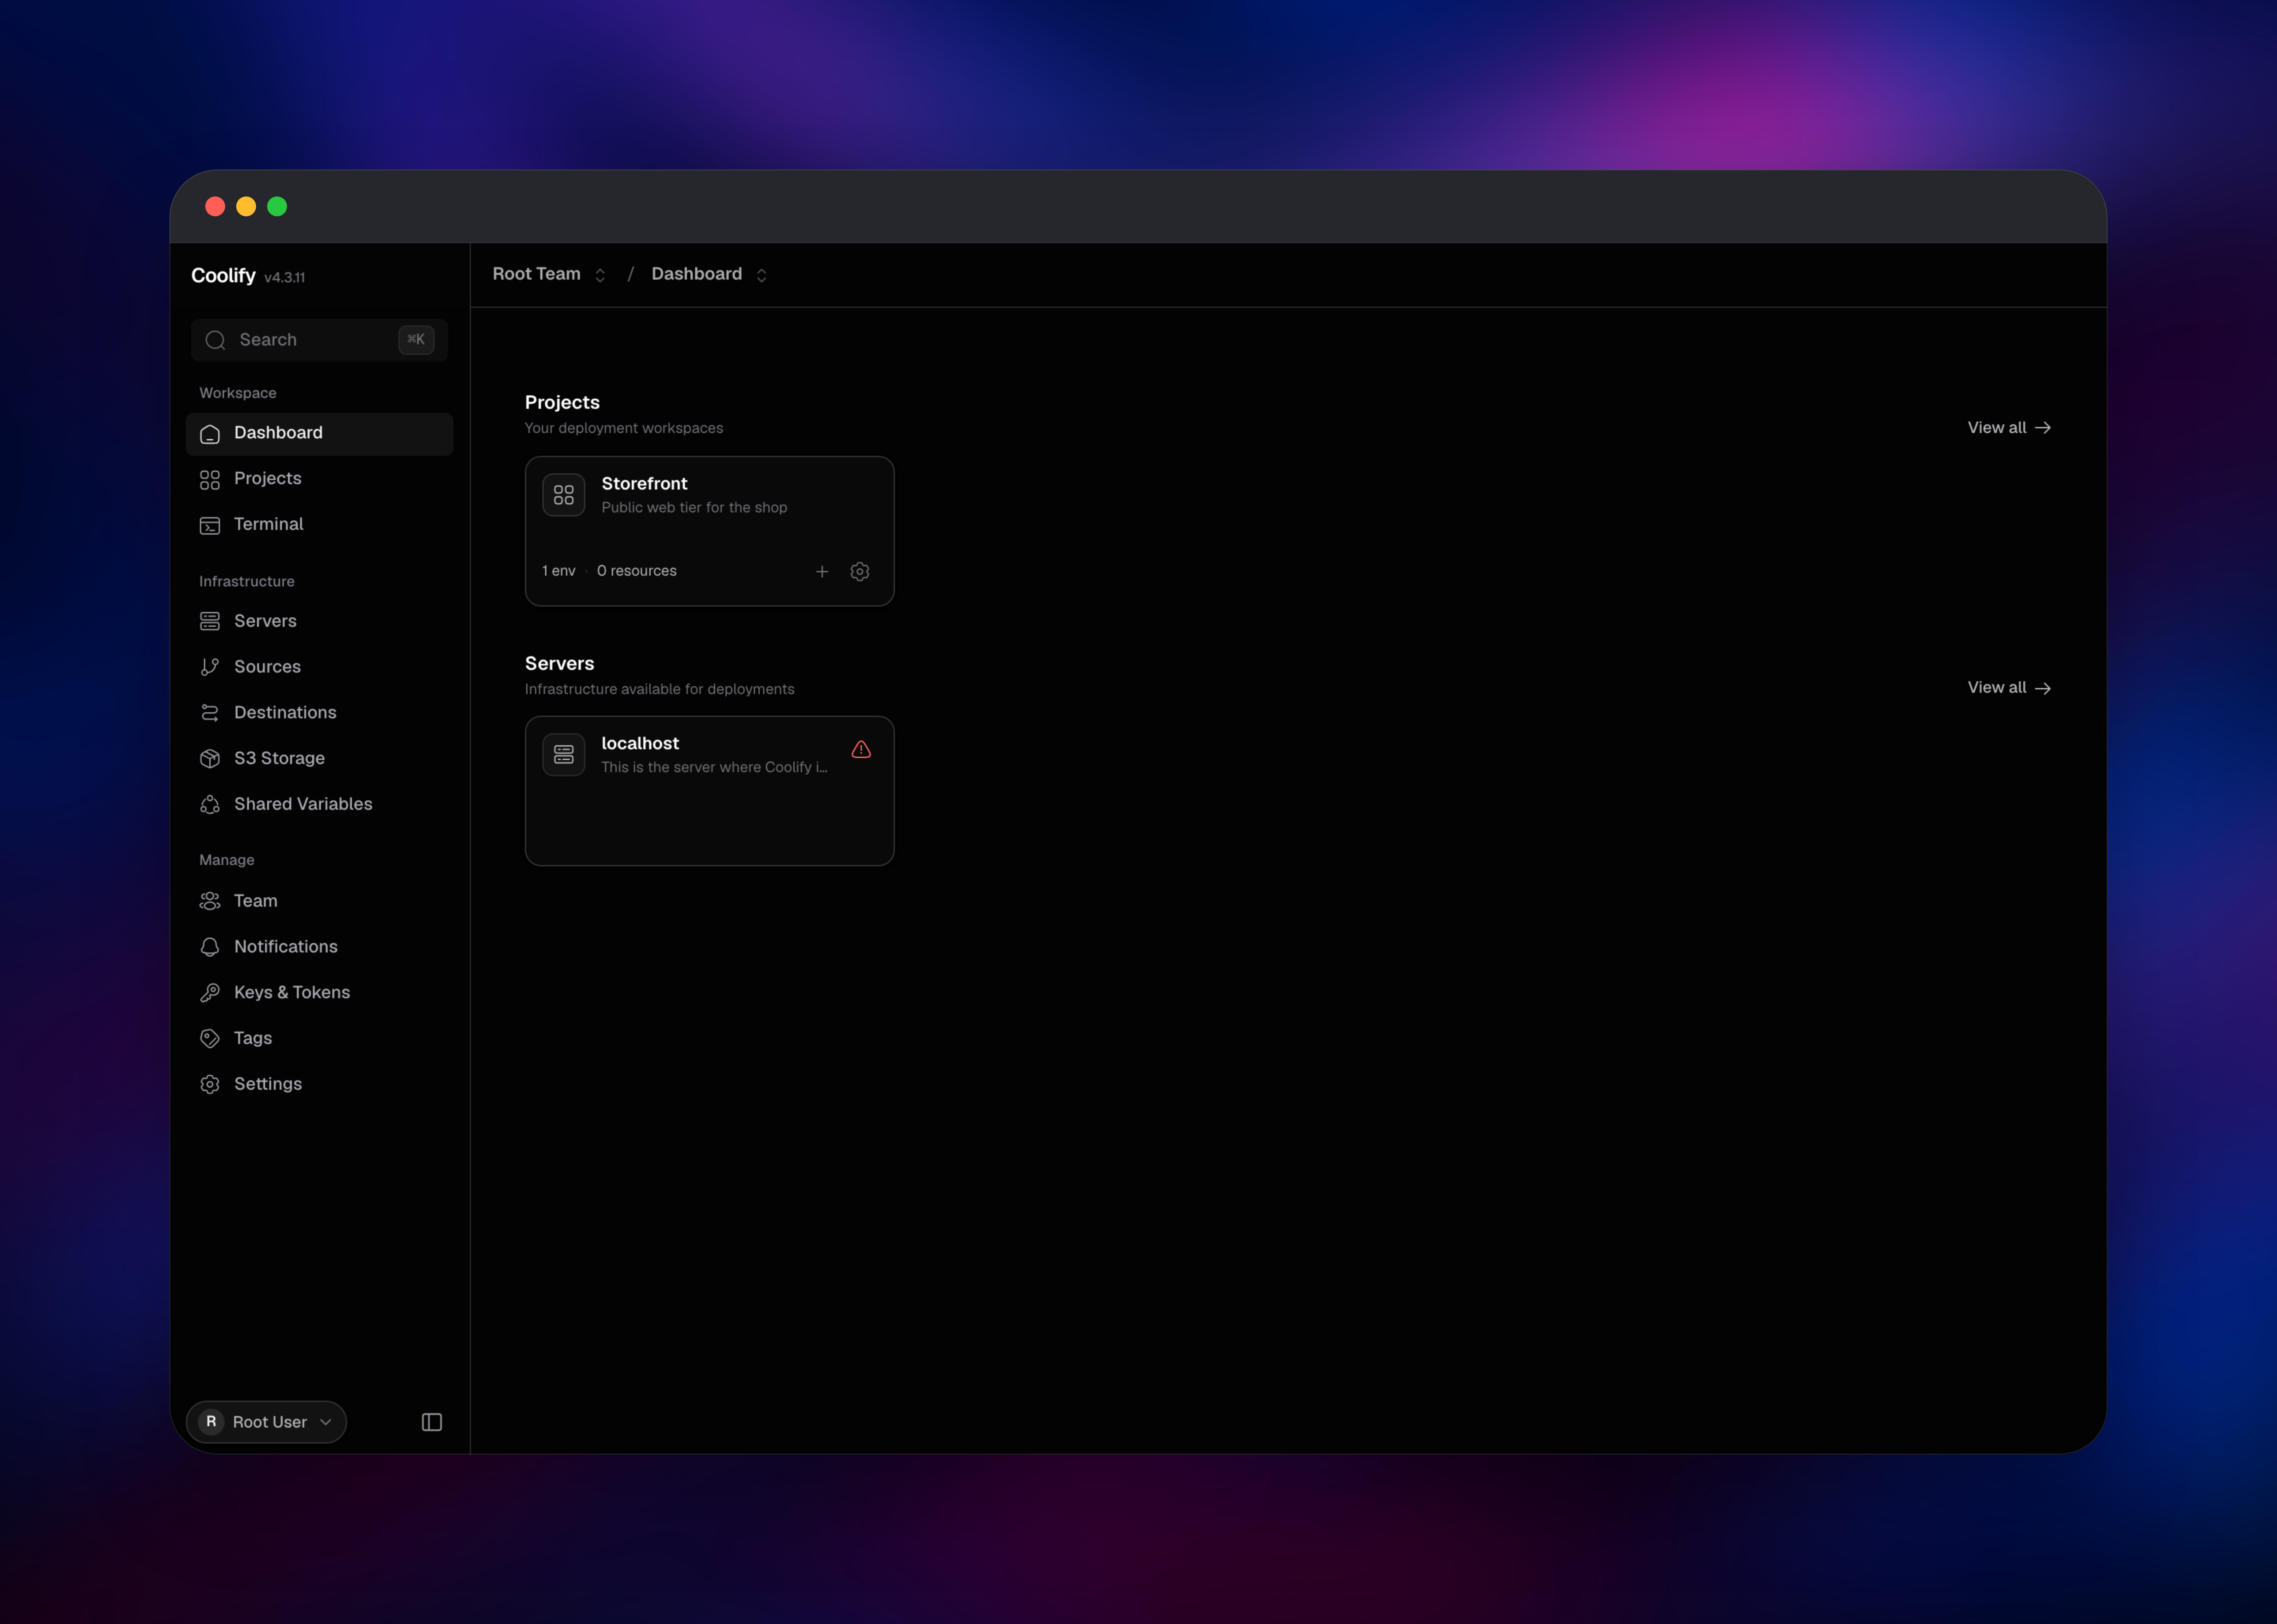The width and height of the screenshot is (2277, 1624).
Task: Click the S3 Storage box icon
Action: pos(210,759)
